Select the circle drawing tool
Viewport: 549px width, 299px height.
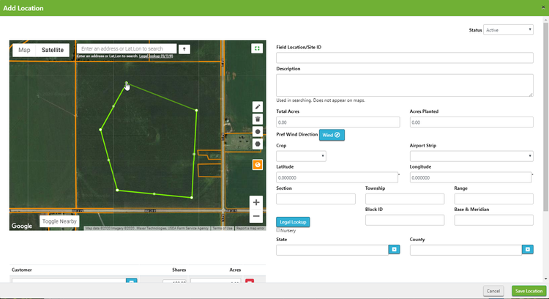[258, 132]
